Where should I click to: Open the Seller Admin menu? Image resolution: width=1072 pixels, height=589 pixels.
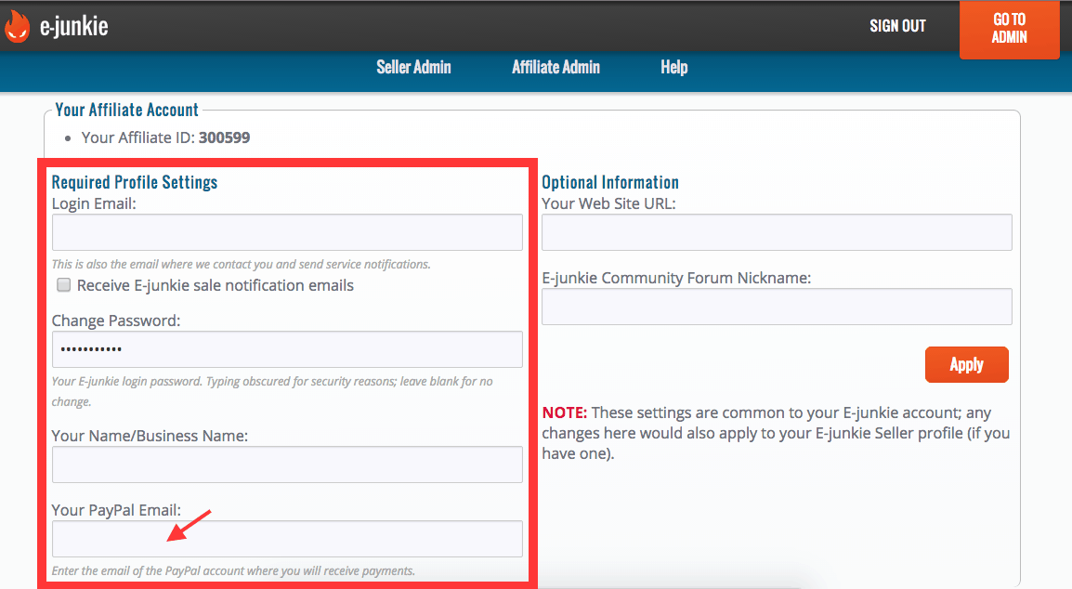(x=413, y=67)
